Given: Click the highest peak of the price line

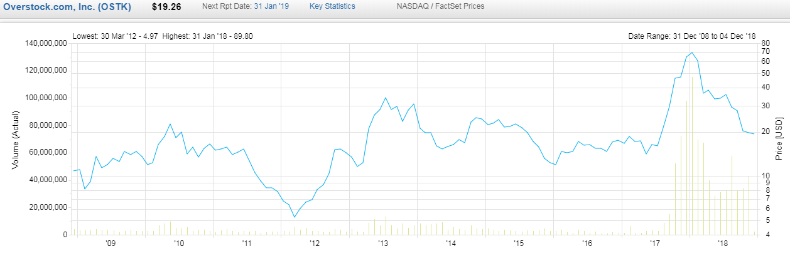Looking at the screenshot, I should click(691, 53).
